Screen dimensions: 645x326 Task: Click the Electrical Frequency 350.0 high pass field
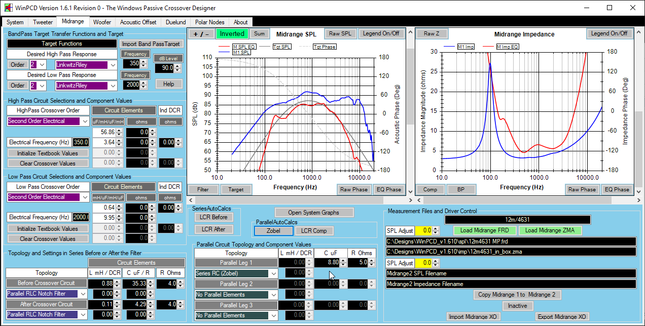[81, 143]
